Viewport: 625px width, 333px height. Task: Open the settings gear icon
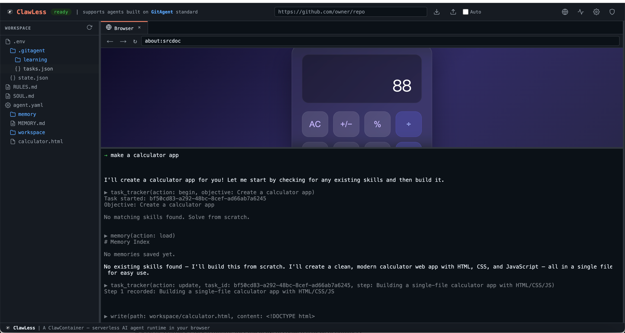point(596,12)
